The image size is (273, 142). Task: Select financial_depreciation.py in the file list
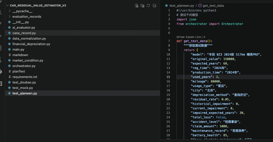[31, 44]
